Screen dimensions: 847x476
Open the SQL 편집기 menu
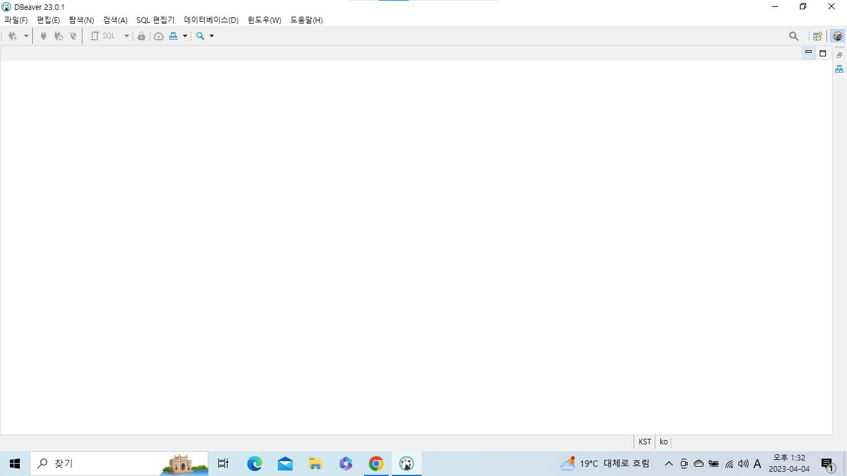point(156,20)
